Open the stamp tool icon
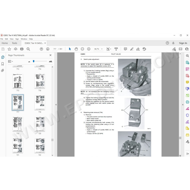 click(x=144, y=49)
